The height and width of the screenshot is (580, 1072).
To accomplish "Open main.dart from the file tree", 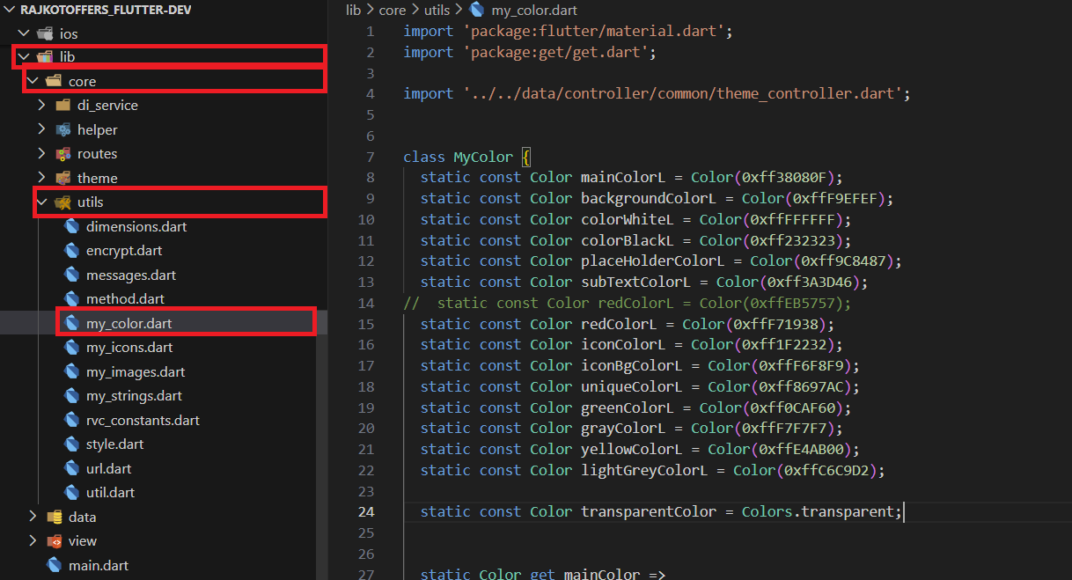I will pos(99,565).
